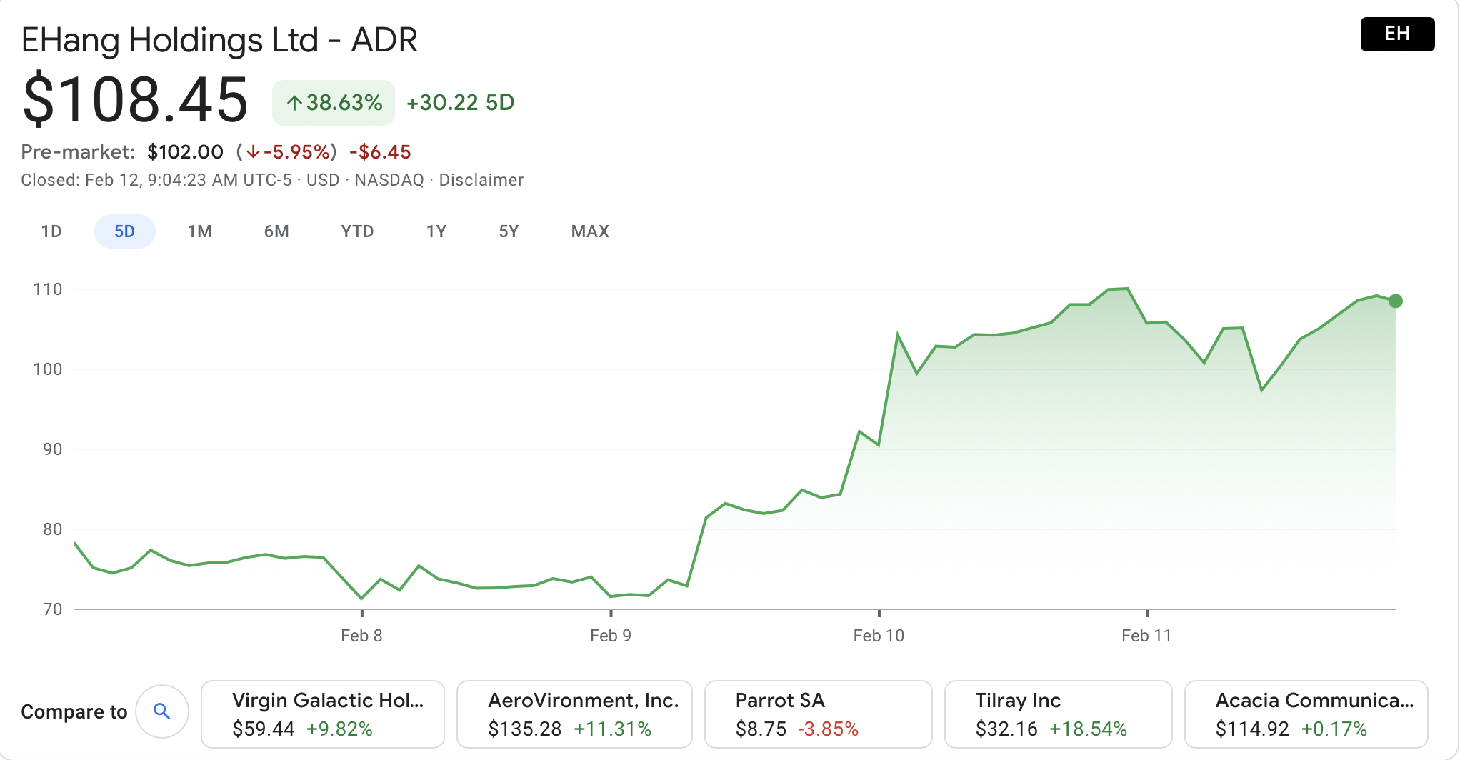Viewport: 1460px width, 760px height.
Task: Click the +30.22 5D change text
Action: 460,103
